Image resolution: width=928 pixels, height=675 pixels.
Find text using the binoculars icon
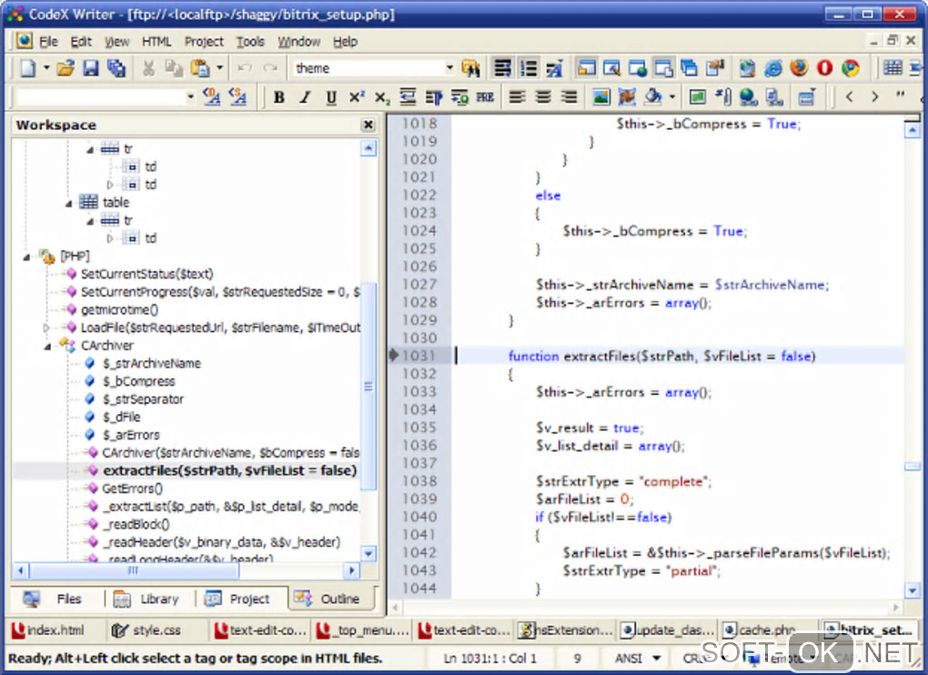tap(470, 68)
